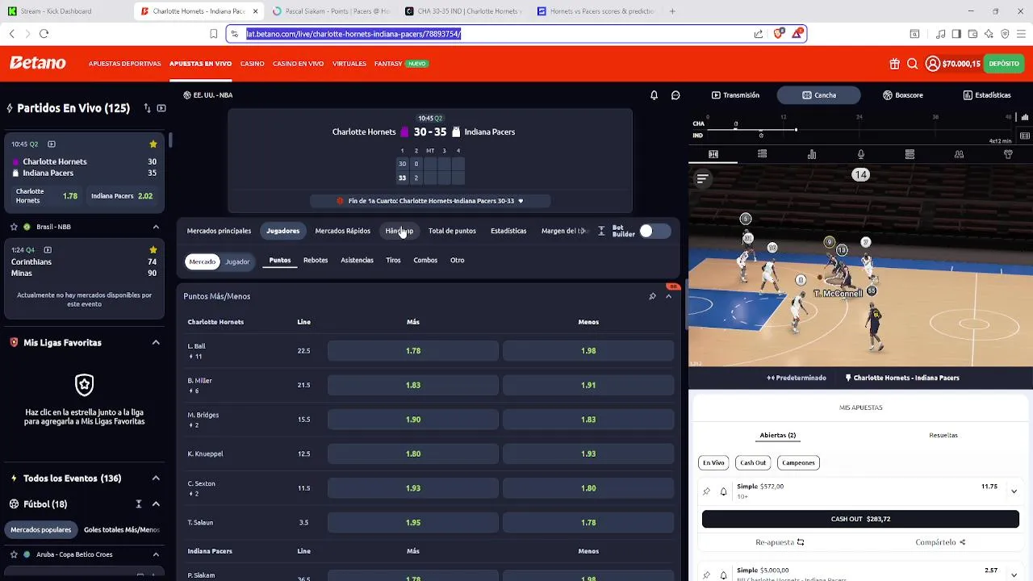Open standings table icon in tracker
Image resolution: width=1033 pixels, height=581 pixels.
point(910,154)
